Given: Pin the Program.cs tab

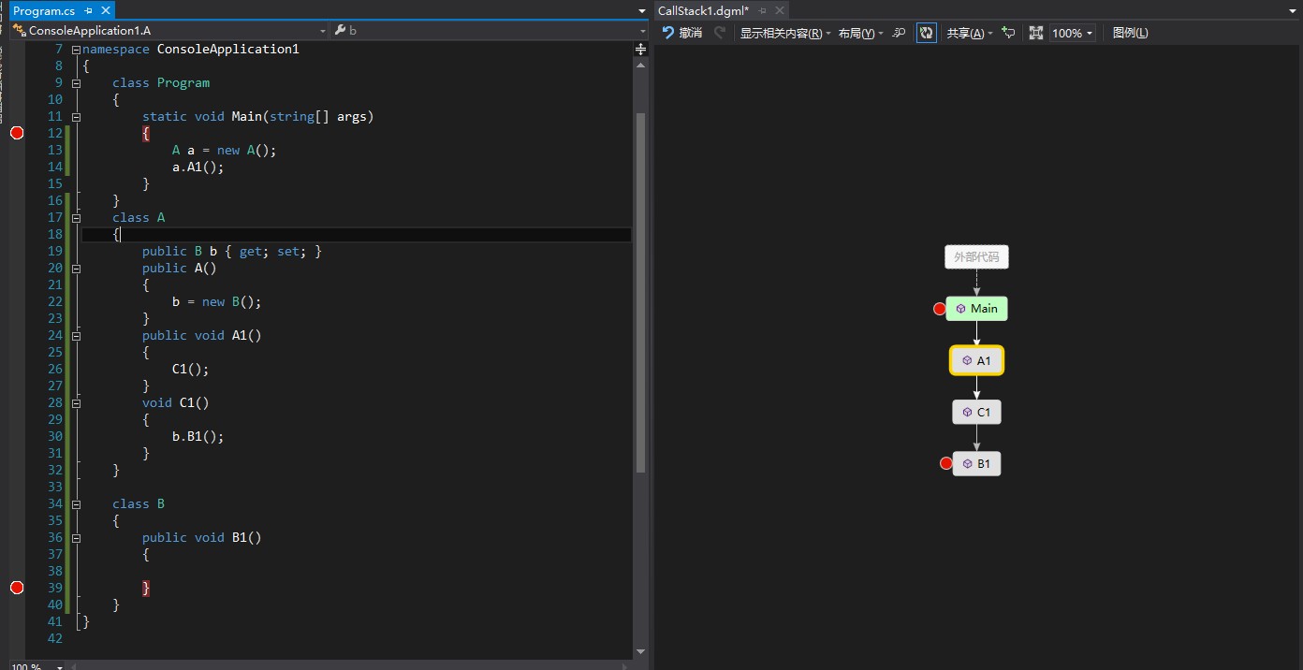Looking at the screenshot, I should point(89,11).
